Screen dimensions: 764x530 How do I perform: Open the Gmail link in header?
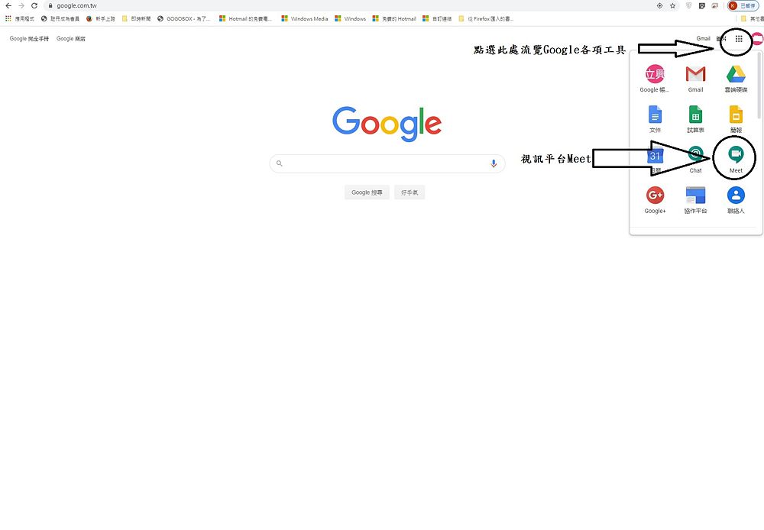703,38
